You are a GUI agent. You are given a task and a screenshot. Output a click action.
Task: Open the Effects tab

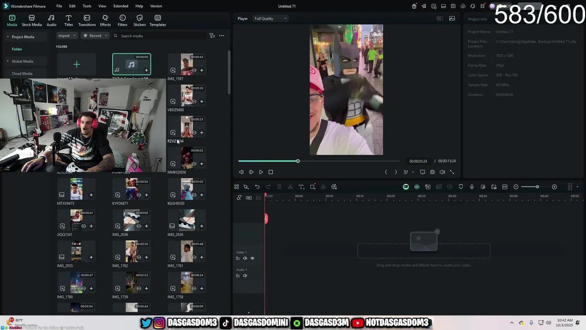coord(105,21)
